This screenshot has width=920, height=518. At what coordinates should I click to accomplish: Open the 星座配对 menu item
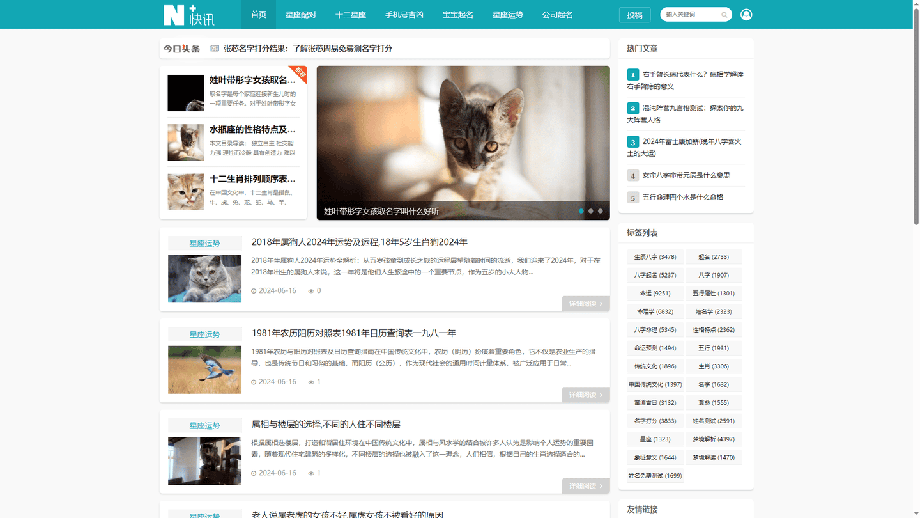[x=301, y=14]
